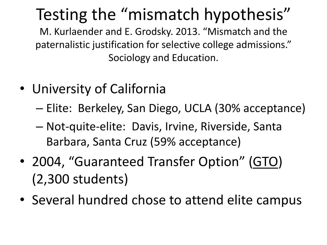Click the bullet point before '2004'
327x245 pixels.
click(x=22, y=161)
